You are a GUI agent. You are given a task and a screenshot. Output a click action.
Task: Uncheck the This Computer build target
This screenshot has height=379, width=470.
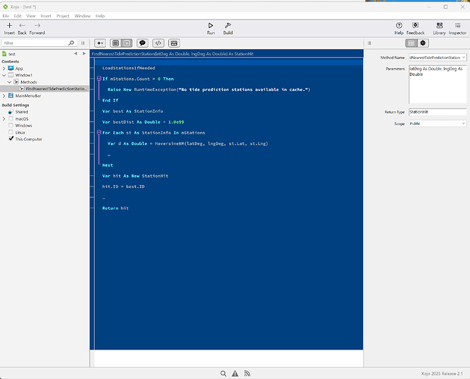click(x=11, y=139)
